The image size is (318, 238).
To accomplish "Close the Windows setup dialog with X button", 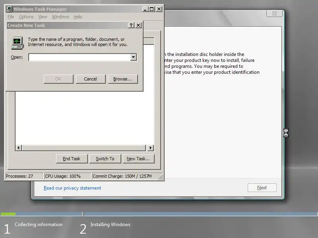I will point(274,13).
